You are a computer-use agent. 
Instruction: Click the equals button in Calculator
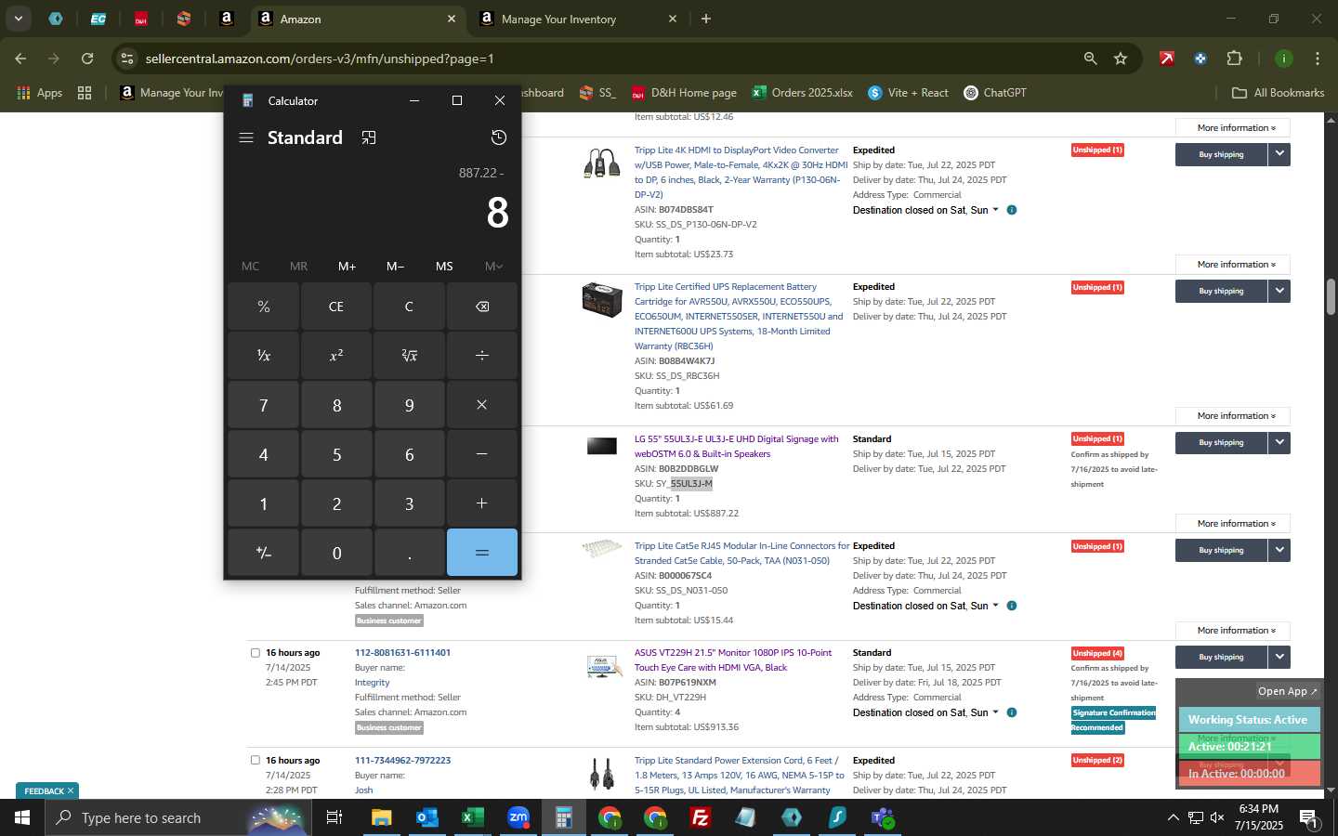click(481, 553)
